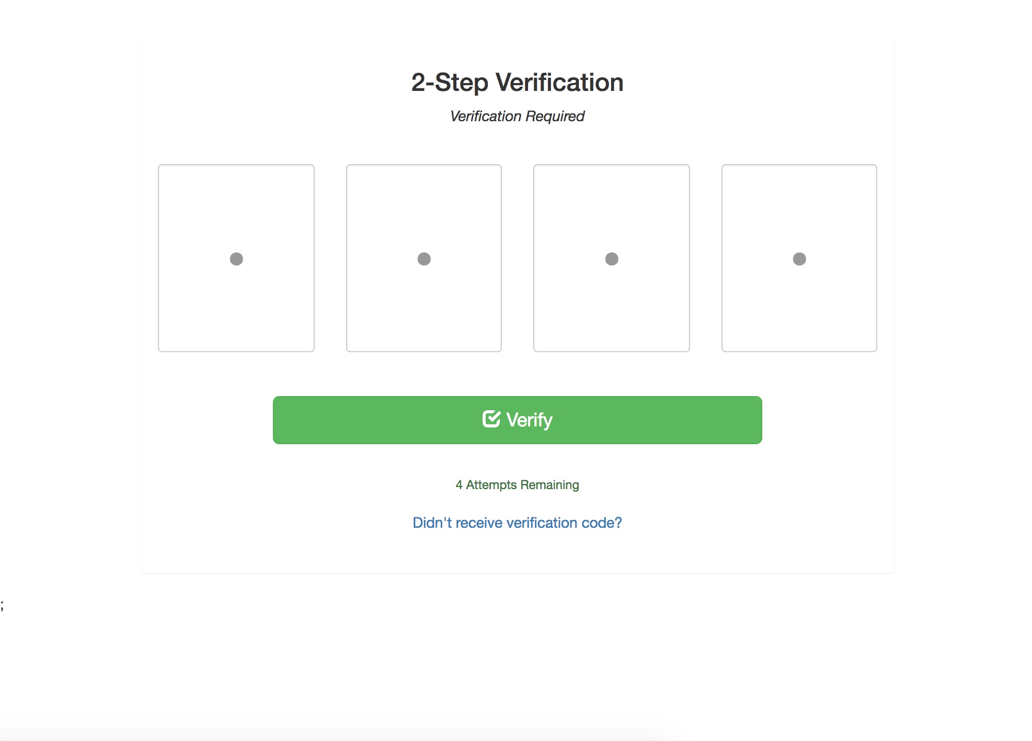This screenshot has height=741, width=1032.
Task: Click the stray semicolon below the card
Action: click(2, 605)
